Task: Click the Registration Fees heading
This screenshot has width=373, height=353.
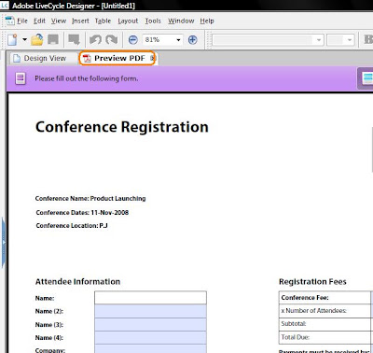Action: (x=312, y=282)
